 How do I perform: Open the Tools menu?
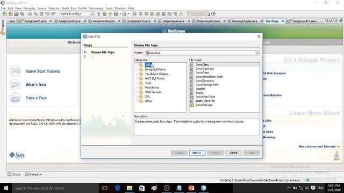109,9
